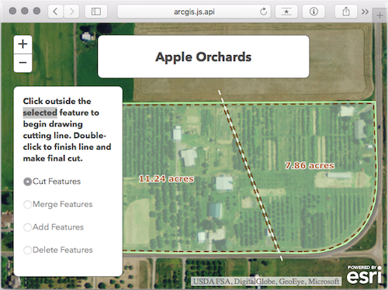Select the Cut Features radio button
The image size is (388, 290).
[27, 181]
